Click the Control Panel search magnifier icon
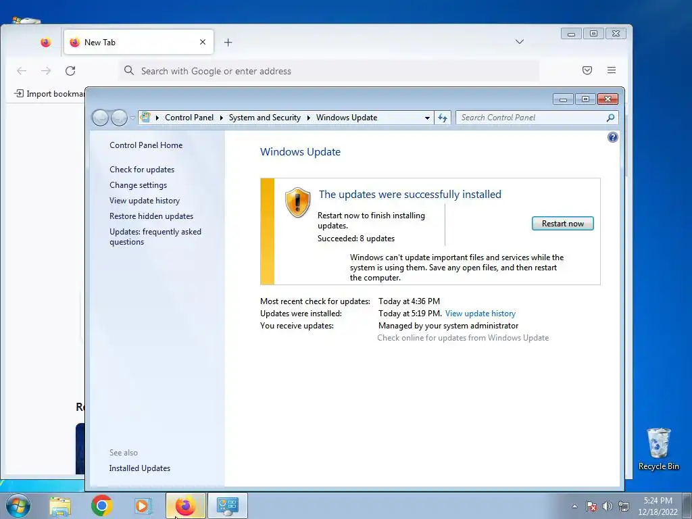This screenshot has height=519, width=692. pos(610,118)
